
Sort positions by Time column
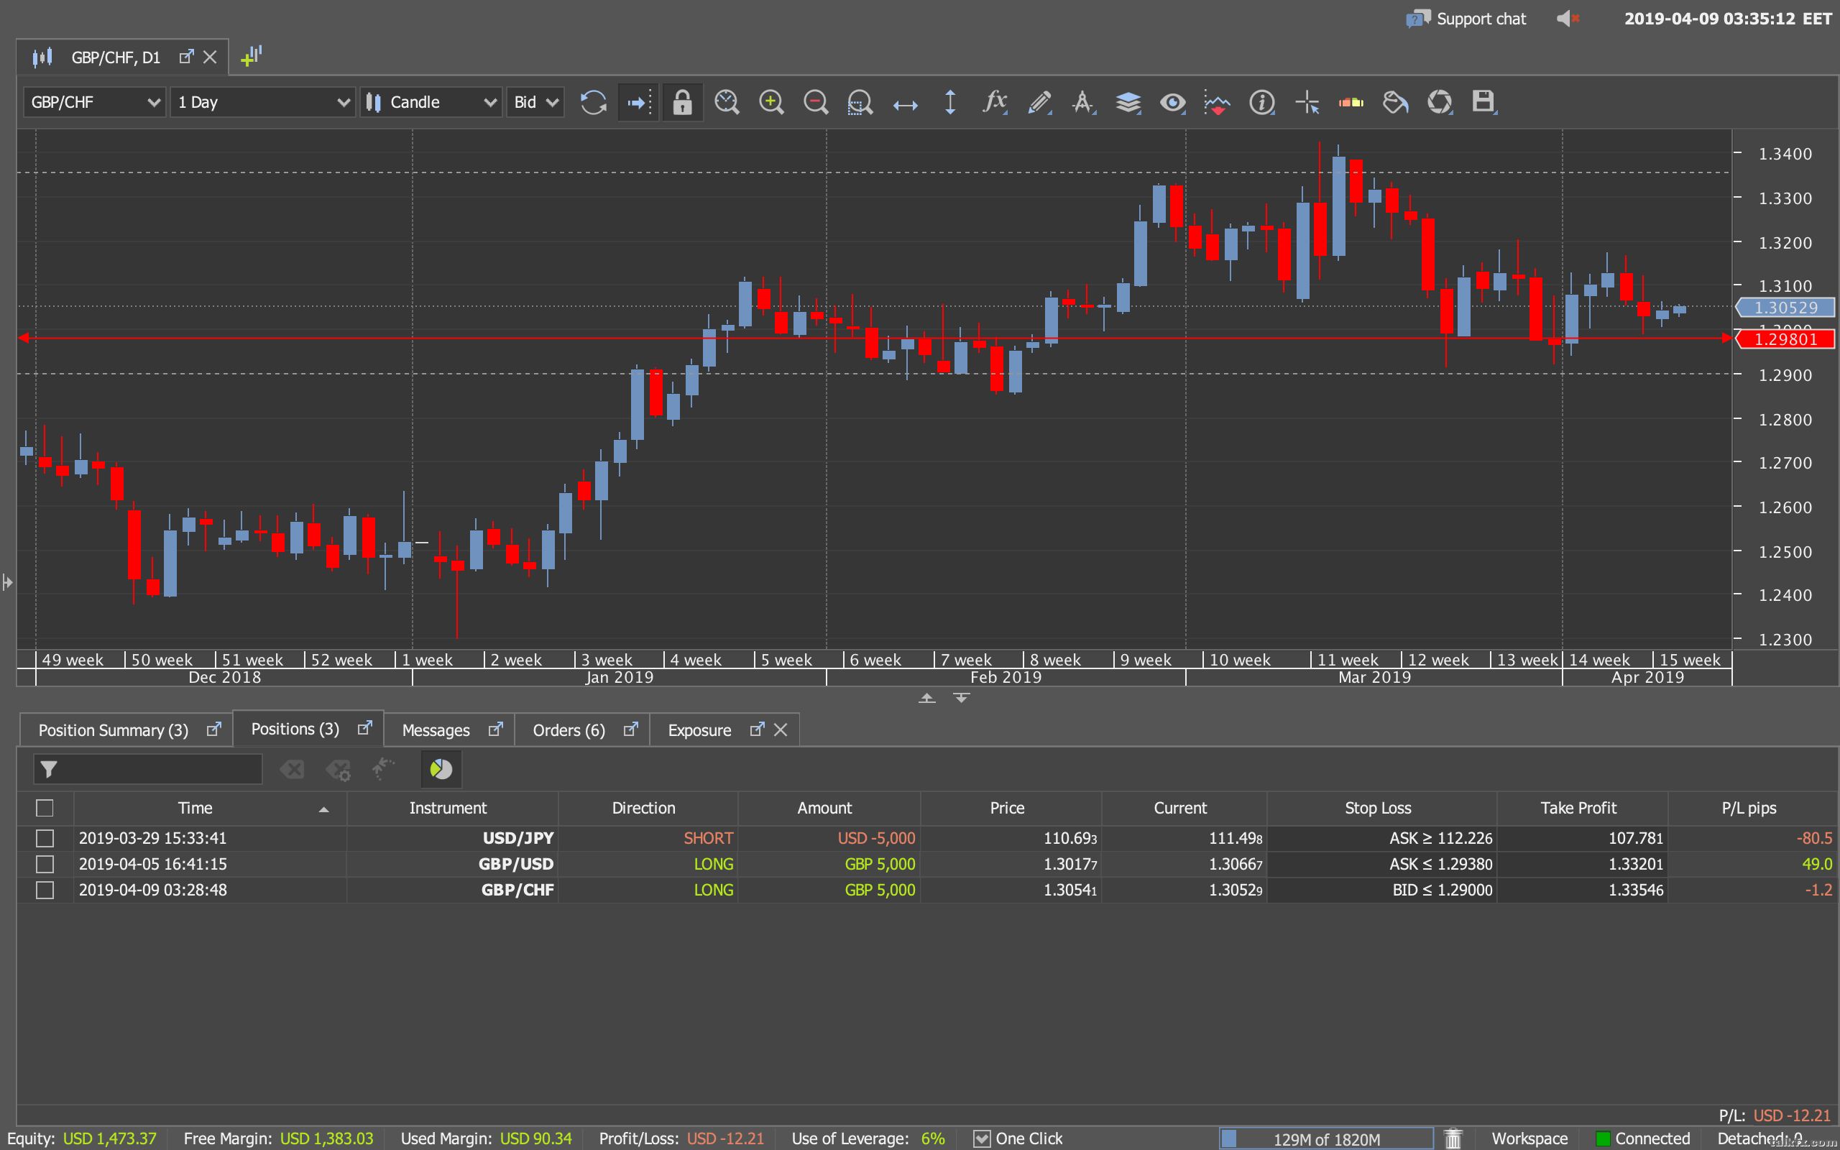[211, 808]
